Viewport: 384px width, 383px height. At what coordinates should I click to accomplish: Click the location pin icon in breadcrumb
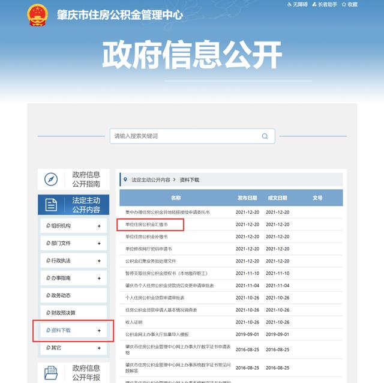(125, 179)
